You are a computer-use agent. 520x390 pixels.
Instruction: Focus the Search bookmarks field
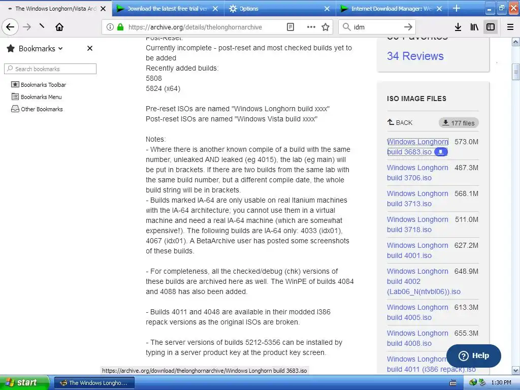50,69
